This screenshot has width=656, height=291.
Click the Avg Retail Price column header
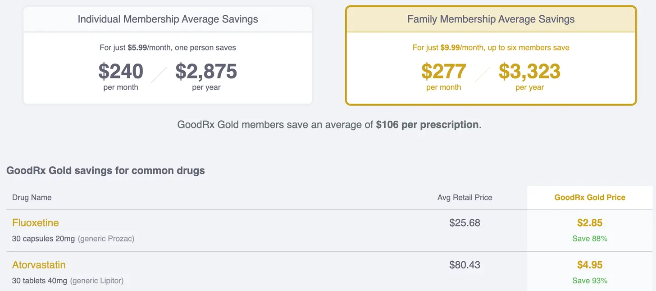click(x=465, y=197)
